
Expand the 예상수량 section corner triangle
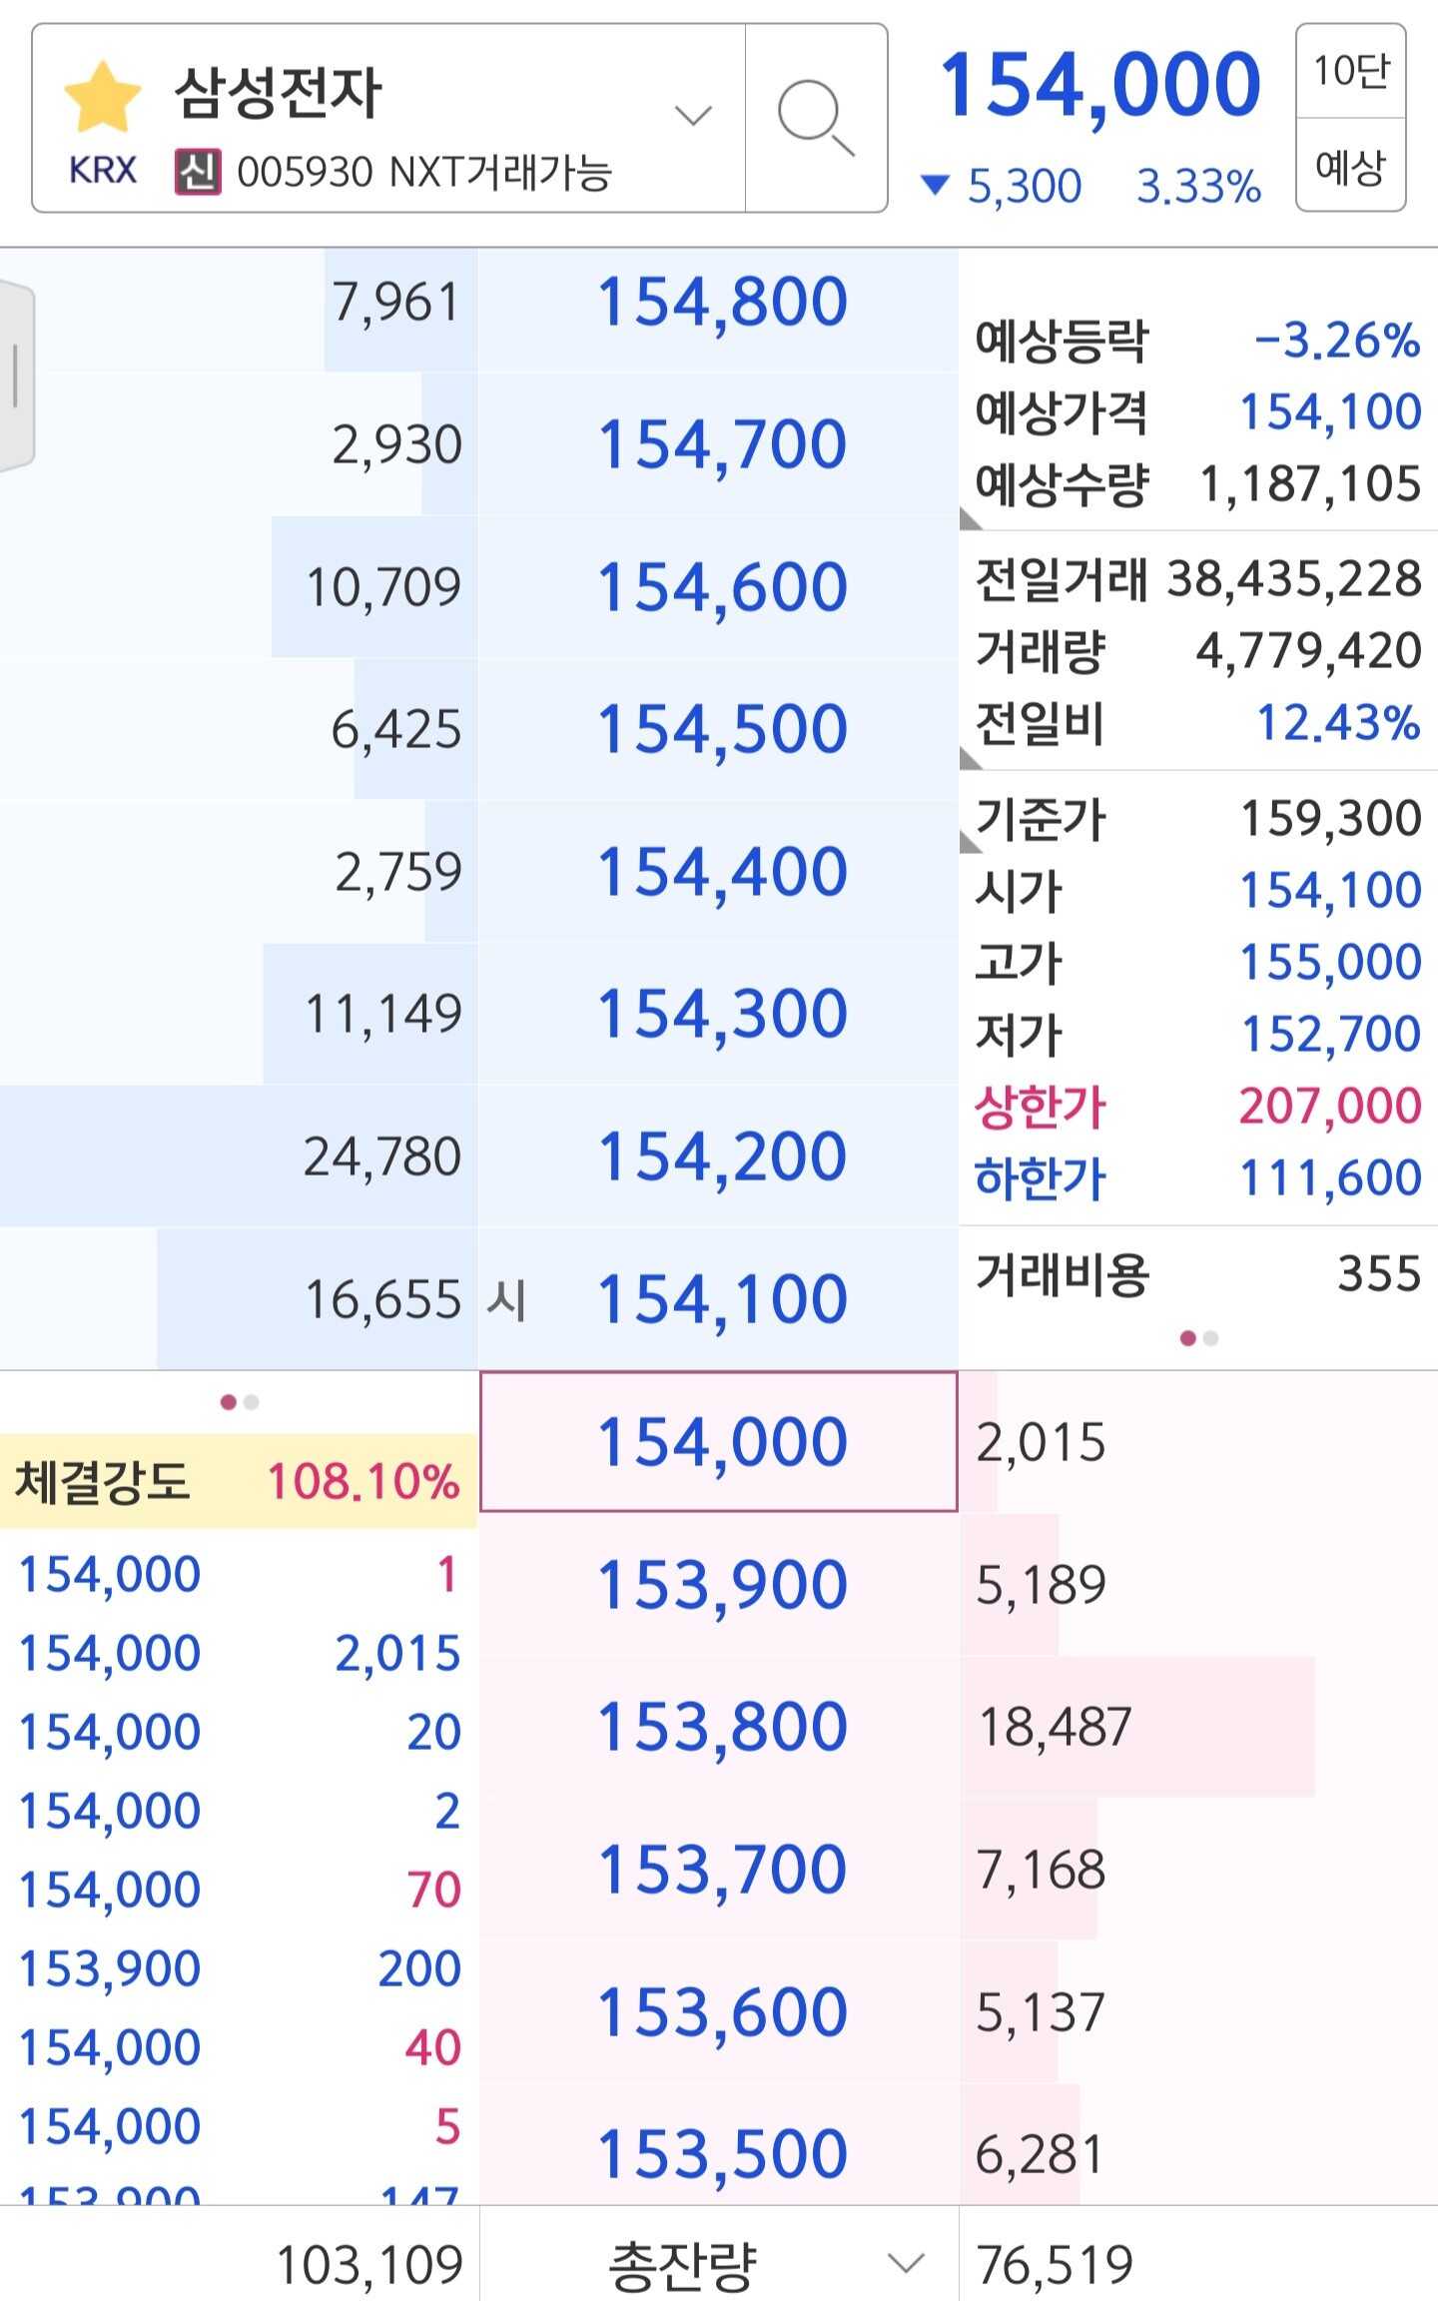(970, 518)
